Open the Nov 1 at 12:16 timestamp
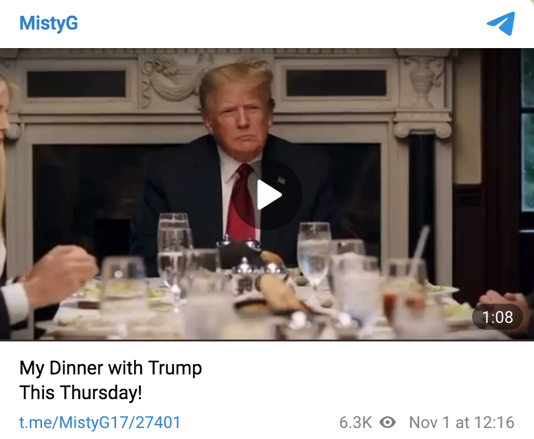This screenshot has height=439, width=534. coord(461,423)
